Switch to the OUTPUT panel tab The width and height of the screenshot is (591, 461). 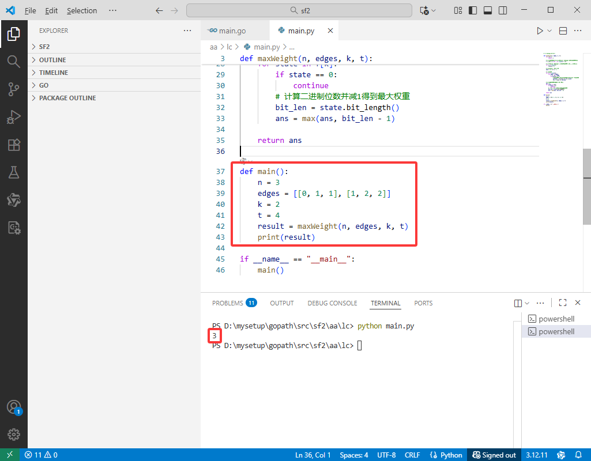pos(281,303)
